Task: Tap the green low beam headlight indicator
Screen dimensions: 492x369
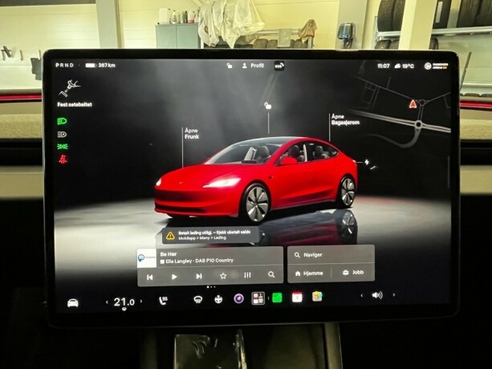Action: point(62,121)
